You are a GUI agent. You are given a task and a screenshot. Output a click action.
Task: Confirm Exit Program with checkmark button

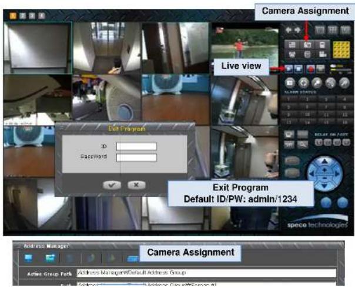click(x=112, y=185)
